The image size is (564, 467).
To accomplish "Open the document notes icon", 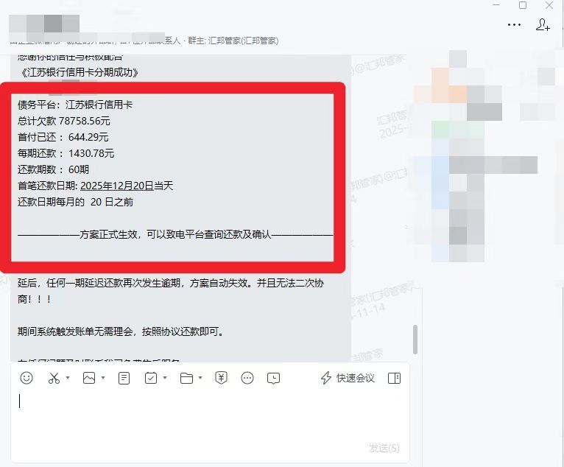I will tap(124, 378).
